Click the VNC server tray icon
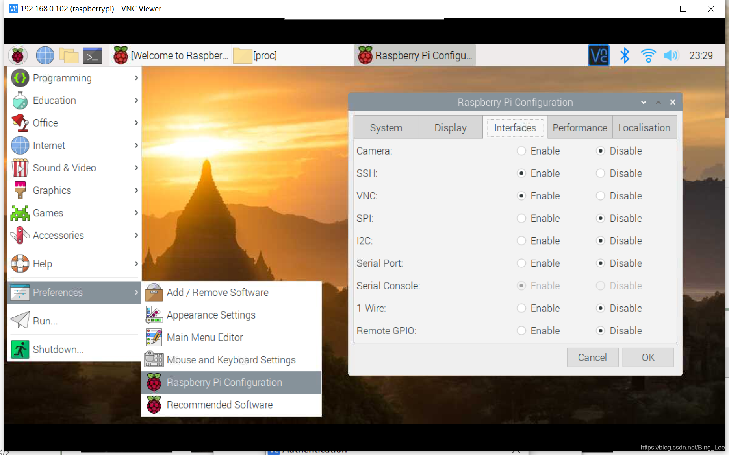Screen dimensions: 729x455 599,55
